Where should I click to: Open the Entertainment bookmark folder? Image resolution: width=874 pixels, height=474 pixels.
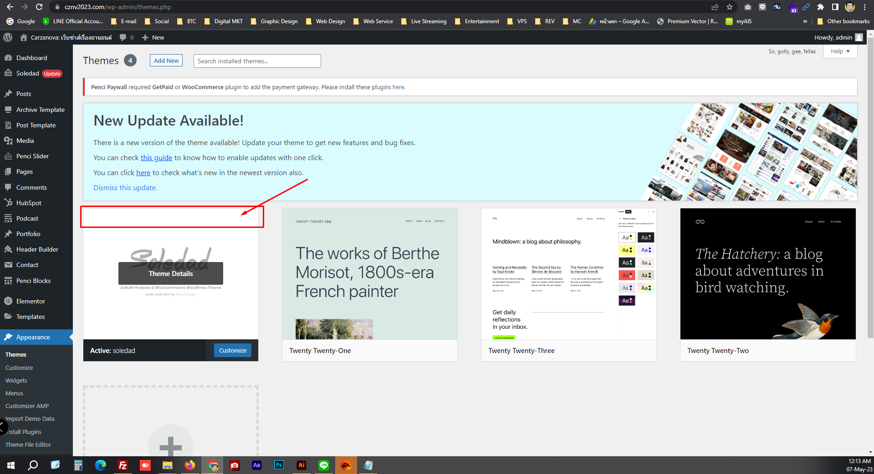(477, 21)
